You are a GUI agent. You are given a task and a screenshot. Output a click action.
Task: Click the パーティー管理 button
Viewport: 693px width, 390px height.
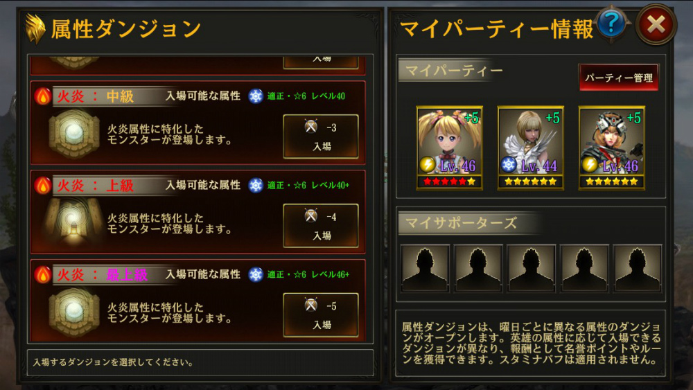tap(619, 78)
